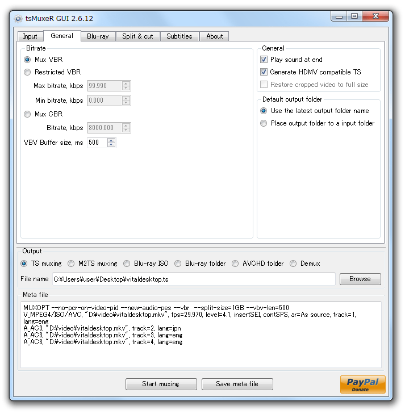Click the VBV Buffer size value field
405x414 pixels.
[98, 143]
